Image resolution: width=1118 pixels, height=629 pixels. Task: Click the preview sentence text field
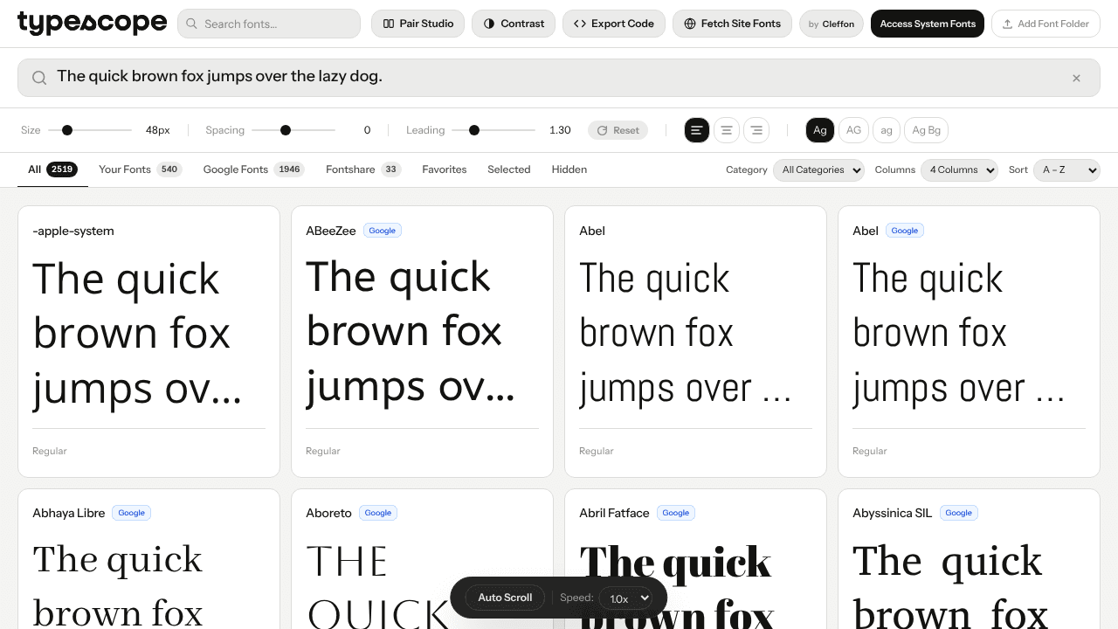point(559,78)
